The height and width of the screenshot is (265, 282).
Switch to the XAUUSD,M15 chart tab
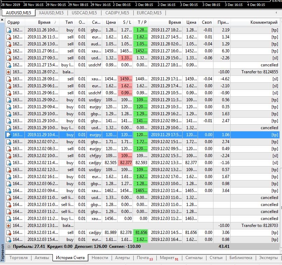[51, 13]
